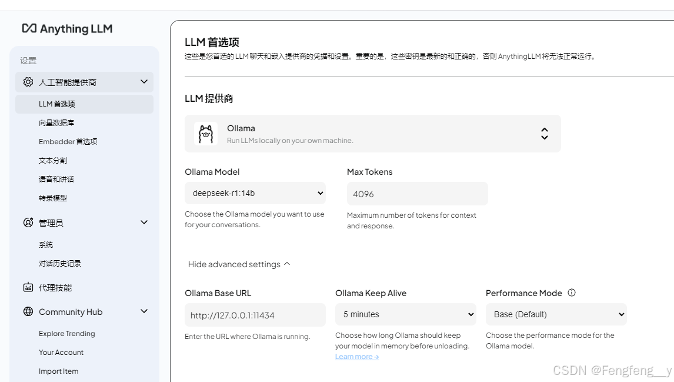
Task: Follow the Learn more link
Action: tap(357, 357)
